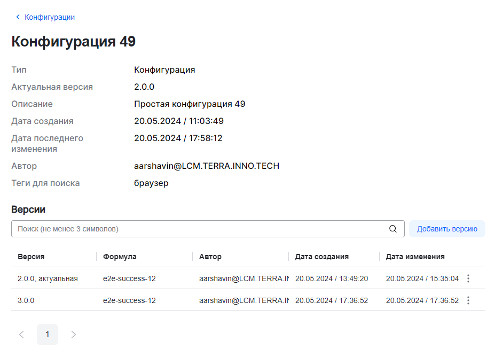Go to next page arrow

pos(74,335)
